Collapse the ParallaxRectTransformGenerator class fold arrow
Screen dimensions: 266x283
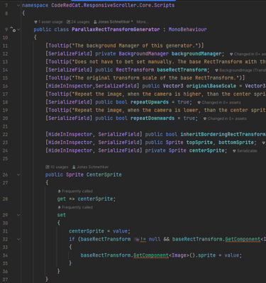point(18,30)
